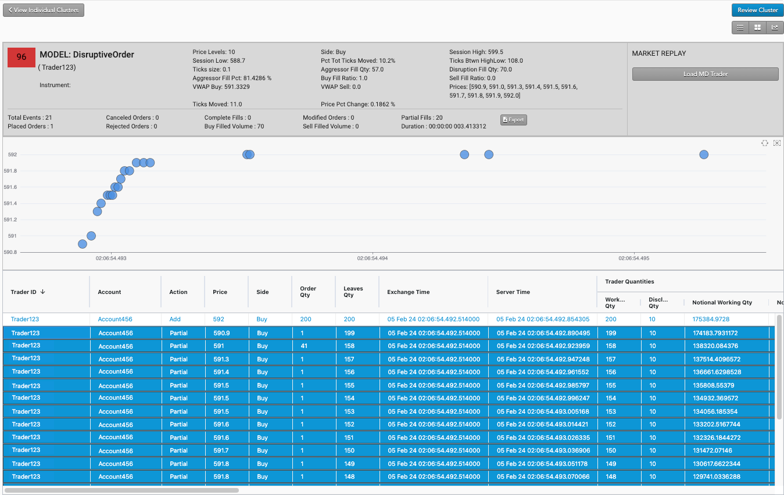Click chart data point at price 591
Image resolution: width=784 pixels, height=495 pixels.
point(91,236)
